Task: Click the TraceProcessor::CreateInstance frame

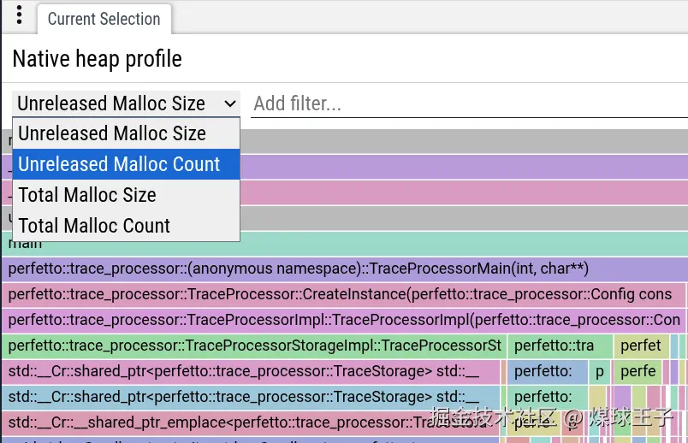Action: coord(343,294)
